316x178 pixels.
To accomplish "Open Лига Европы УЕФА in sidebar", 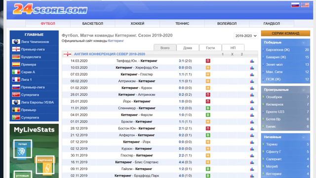I will point(38,102).
